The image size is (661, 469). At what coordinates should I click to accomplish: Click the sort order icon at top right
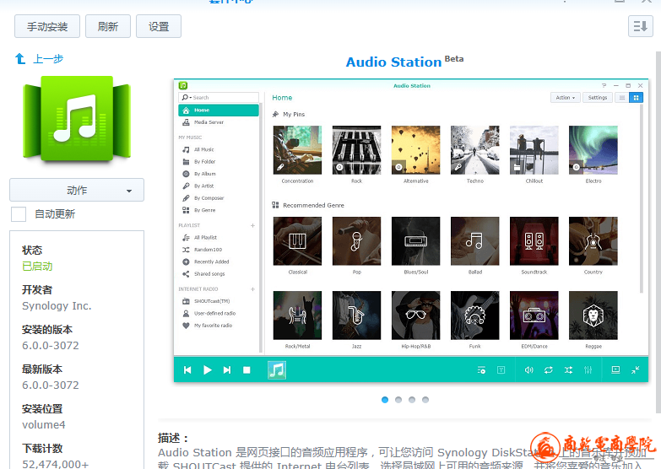[639, 27]
